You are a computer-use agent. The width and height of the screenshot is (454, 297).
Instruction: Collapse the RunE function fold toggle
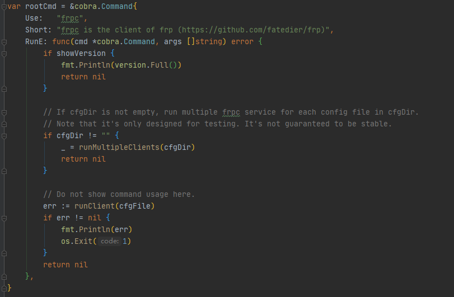pos(4,42)
